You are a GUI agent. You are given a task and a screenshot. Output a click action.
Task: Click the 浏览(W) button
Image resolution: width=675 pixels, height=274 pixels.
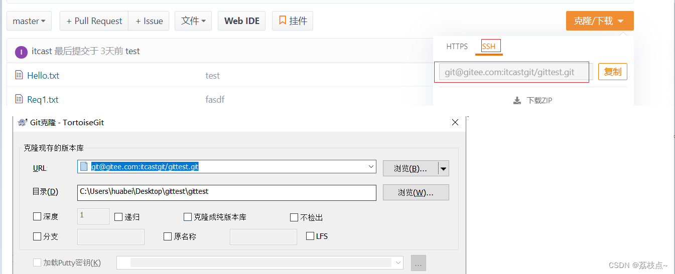pos(416,192)
